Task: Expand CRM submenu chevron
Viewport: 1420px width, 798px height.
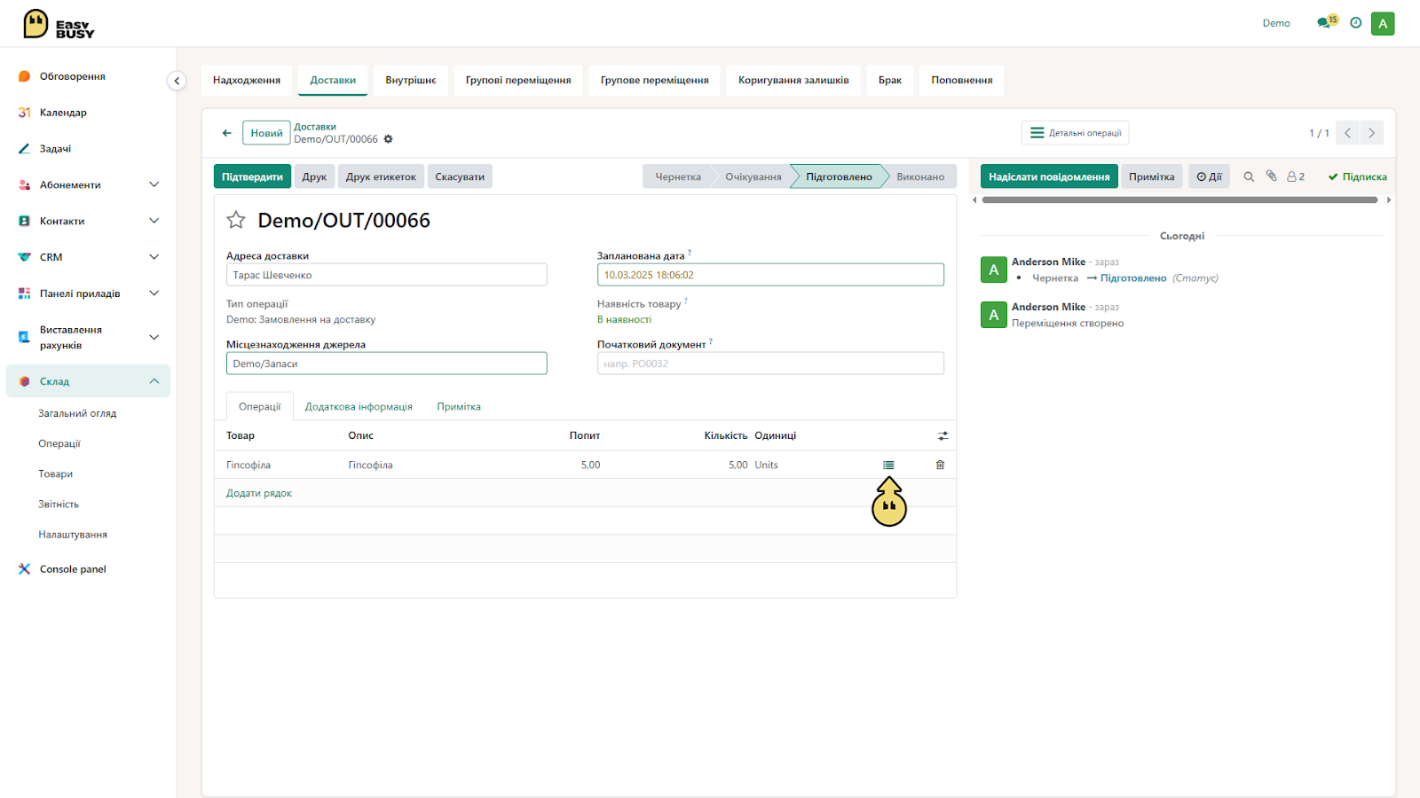Action: click(x=154, y=257)
